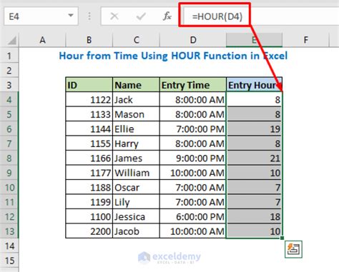The width and height of the screenshot is (339, 272).
Task: Click Ellie's entry time 7:00:00 PM
Action: (x=193, y=129)
